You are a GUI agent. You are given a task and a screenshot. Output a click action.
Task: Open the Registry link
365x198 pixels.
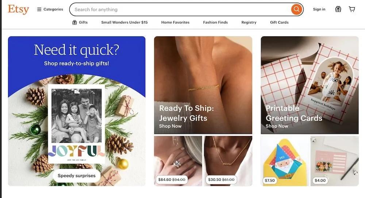point(249,22)
